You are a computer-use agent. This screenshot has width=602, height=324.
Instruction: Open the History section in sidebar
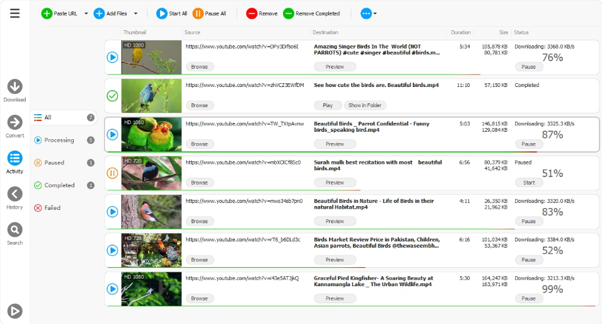[x=14, y=198]
